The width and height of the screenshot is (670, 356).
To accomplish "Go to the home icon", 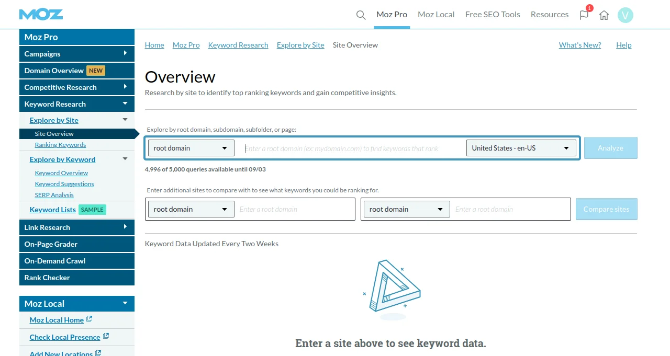I will (x=604, y=15).
